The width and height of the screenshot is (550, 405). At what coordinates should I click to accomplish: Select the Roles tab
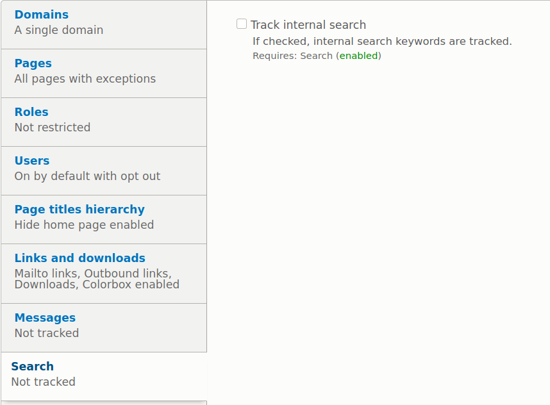[31, 112]
